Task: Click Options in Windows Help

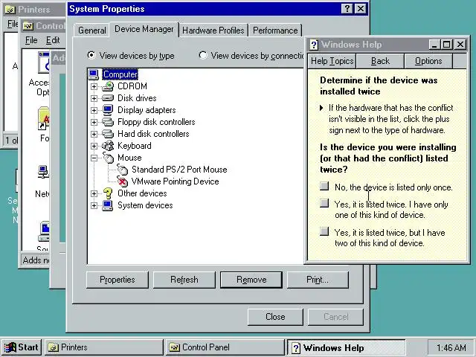Action: (428, 61)
